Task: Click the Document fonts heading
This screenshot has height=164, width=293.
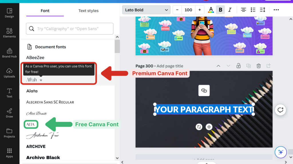Action: 50,47
